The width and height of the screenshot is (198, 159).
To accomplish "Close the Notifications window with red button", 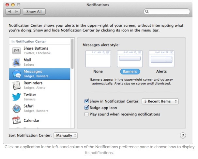I will tap(7, 5).
